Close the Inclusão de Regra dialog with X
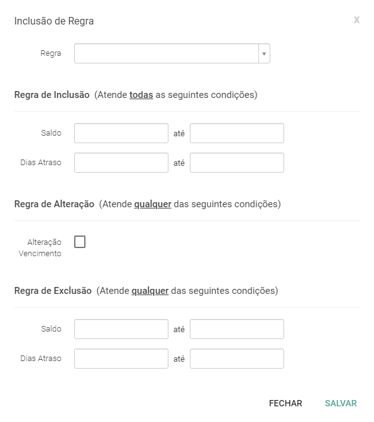Screen dimensions: 374x422 [356, 20]
